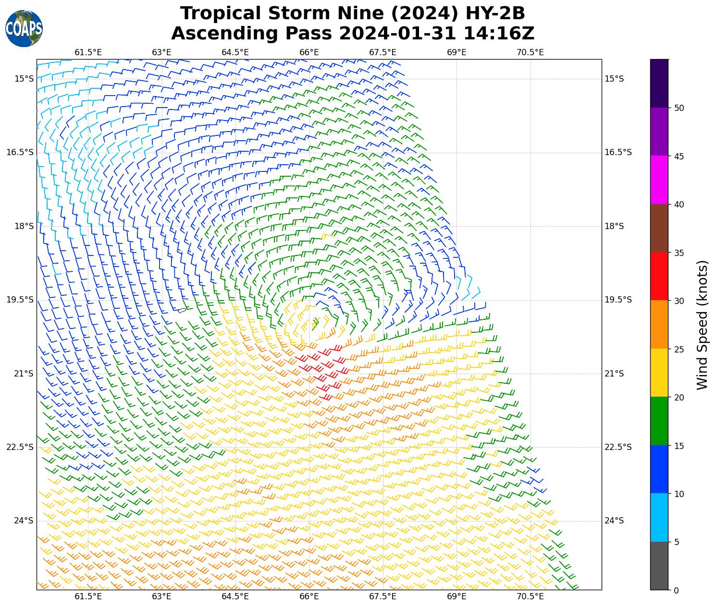The height and width of the screenshot is (607, 716).
Task: Click the right 18°S latitude label
Action: [x=614, y=226]
